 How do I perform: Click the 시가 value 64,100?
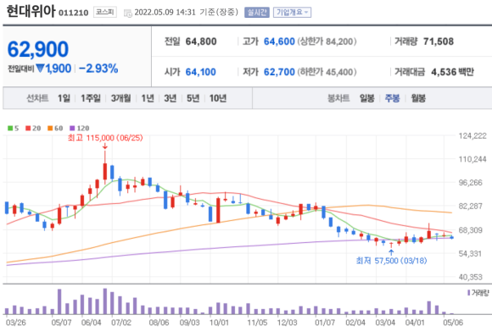click(x=200, y=72)
